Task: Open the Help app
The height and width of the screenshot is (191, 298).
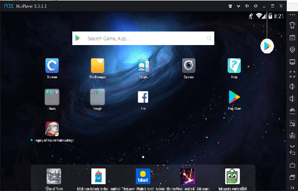Action: coord(234,66)
